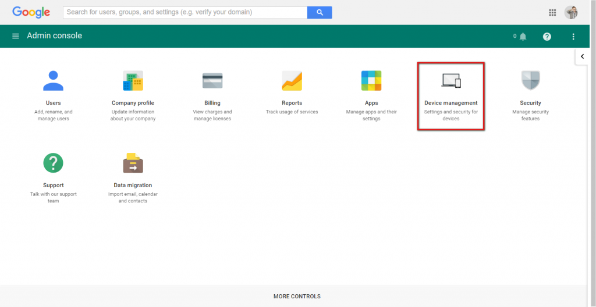
Task: Open the Apps colorful grid icon
Action: pos(371,81)
